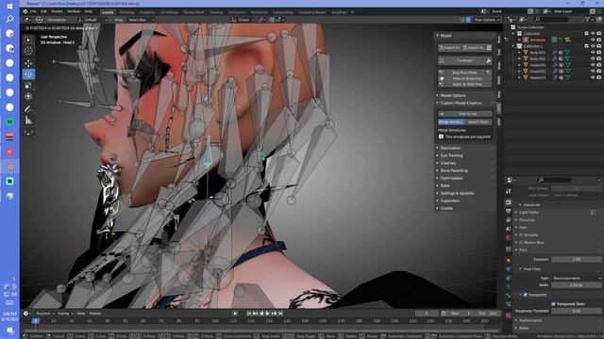Click the Apply as Rest Pose button
This screenshot has height=339, width=604.
[465, 85]
